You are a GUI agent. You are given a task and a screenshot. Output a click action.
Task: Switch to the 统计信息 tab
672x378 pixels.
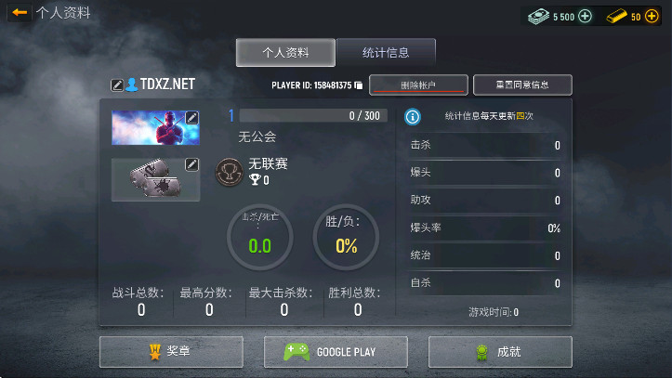(386, 53)
